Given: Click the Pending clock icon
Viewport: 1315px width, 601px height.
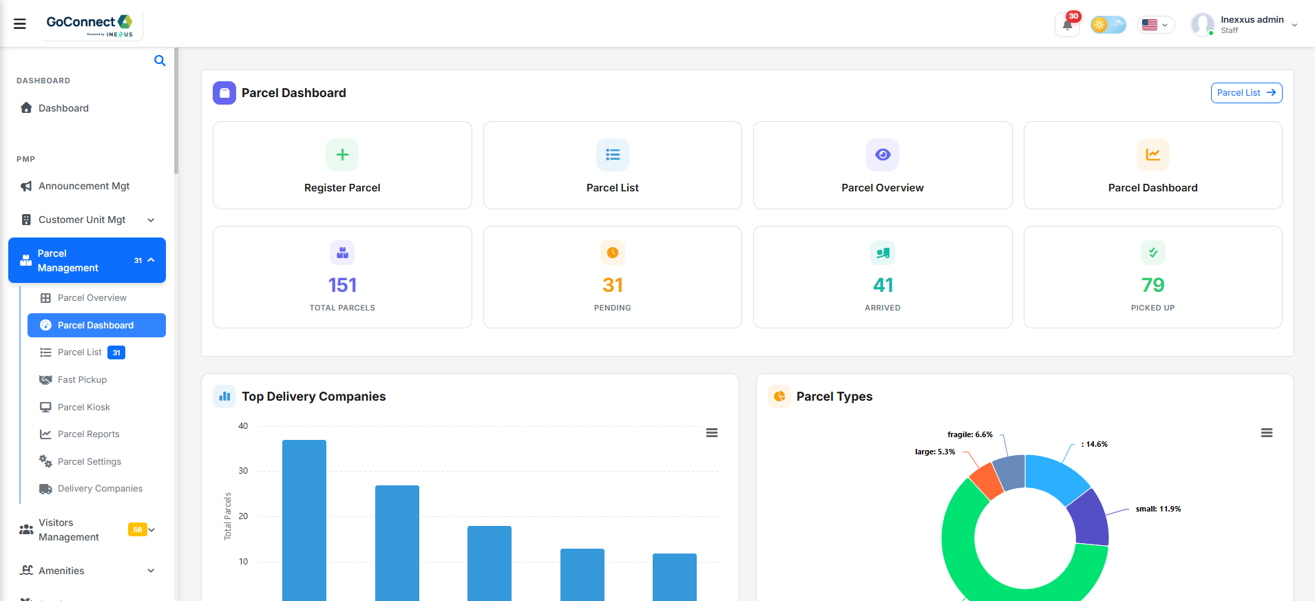Looking at the screenshot, I should (613, 253).
